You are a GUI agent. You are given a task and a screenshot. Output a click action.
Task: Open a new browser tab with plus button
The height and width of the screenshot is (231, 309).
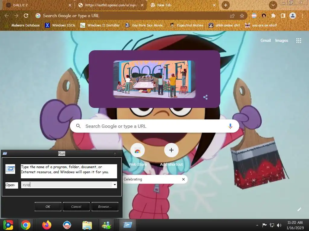coord(226,5)
